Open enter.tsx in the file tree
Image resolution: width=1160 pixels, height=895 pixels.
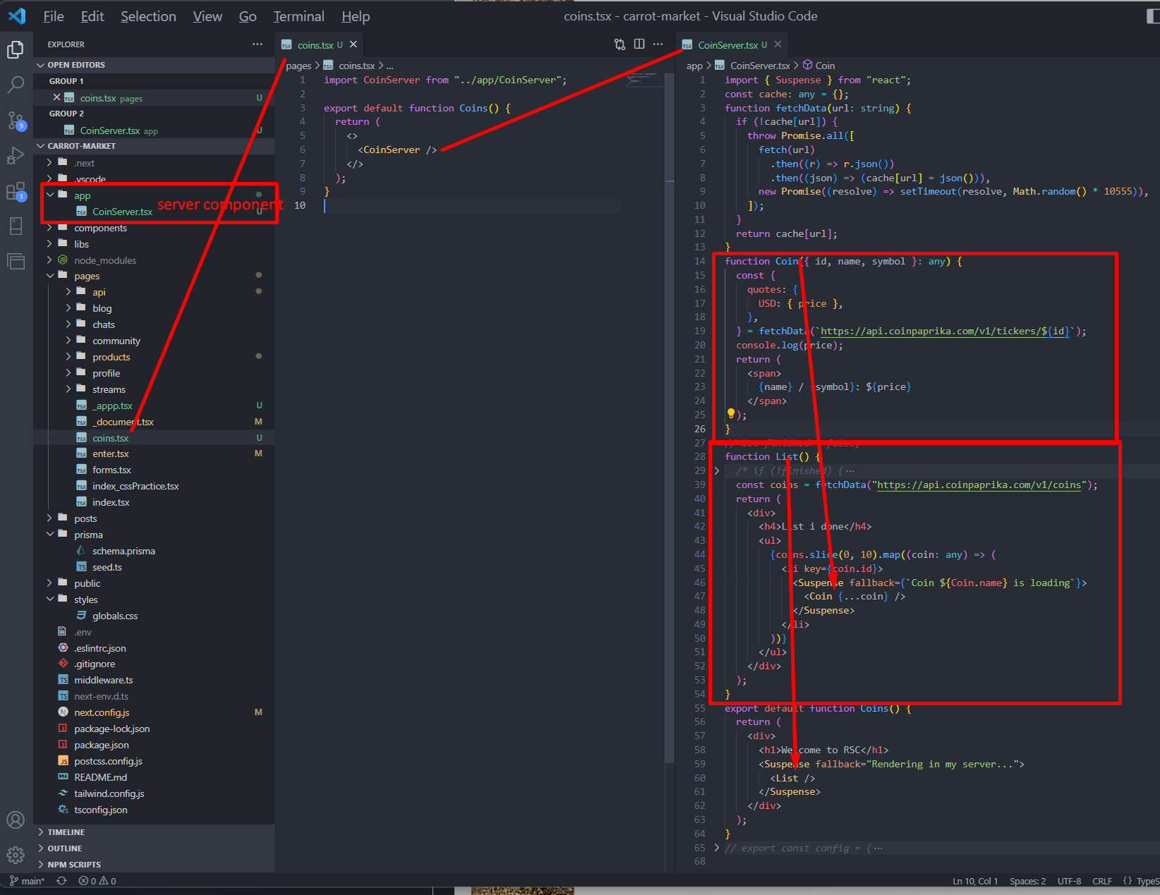[154, 453]
